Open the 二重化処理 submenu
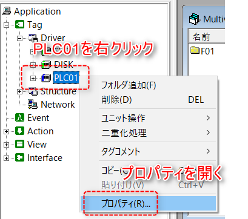The width and height of the screenshot is (248, 219). 148,132
